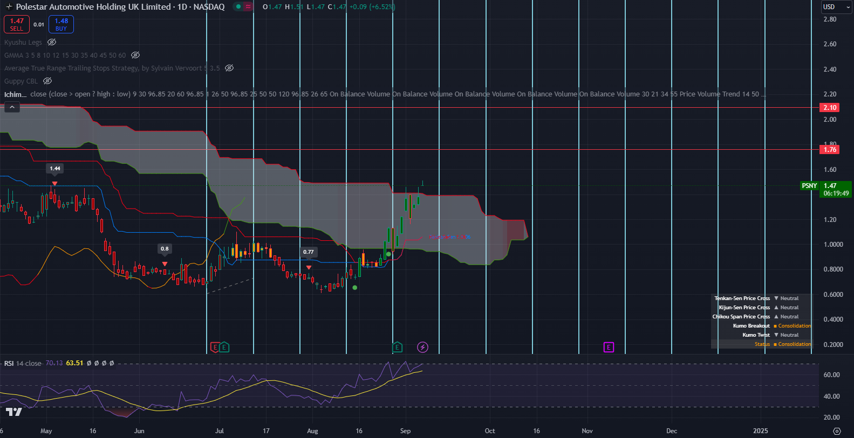Image resolution: width=854 pixels, height=438 pixels.
Task: Click the symbol marker icon before Polestar title
Action: tap(9, 7)
